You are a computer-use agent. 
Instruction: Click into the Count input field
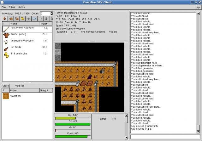point(45,14)
